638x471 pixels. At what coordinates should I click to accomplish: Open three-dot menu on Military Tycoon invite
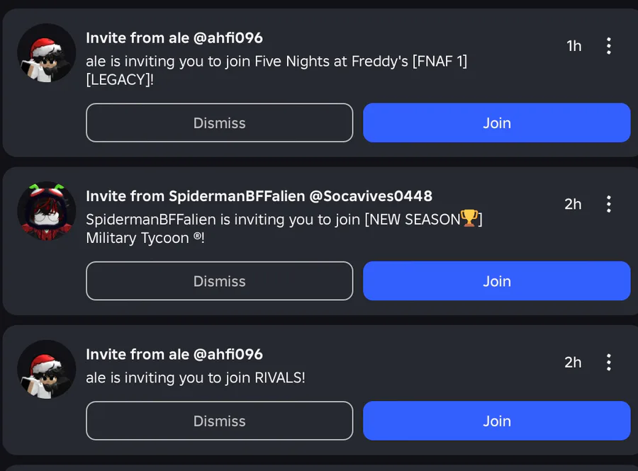pos(608,204)
